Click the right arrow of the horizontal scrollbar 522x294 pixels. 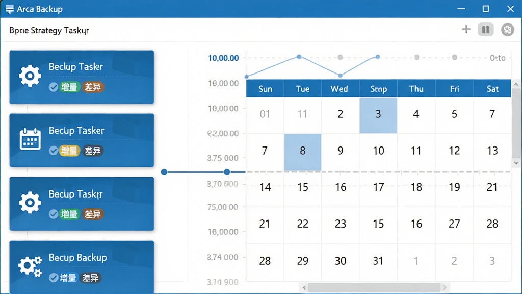(445, 287)
